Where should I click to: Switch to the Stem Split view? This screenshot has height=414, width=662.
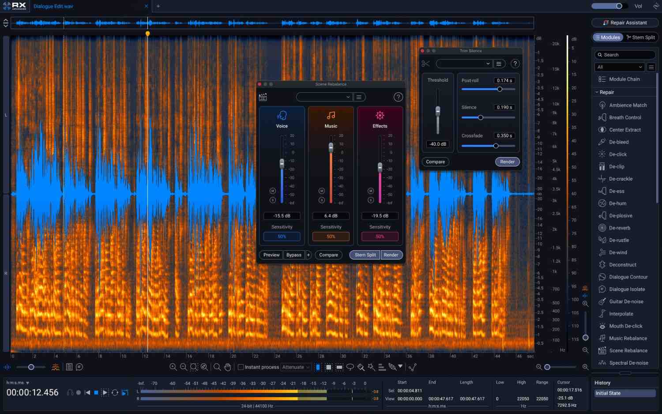tap(641, 37)
